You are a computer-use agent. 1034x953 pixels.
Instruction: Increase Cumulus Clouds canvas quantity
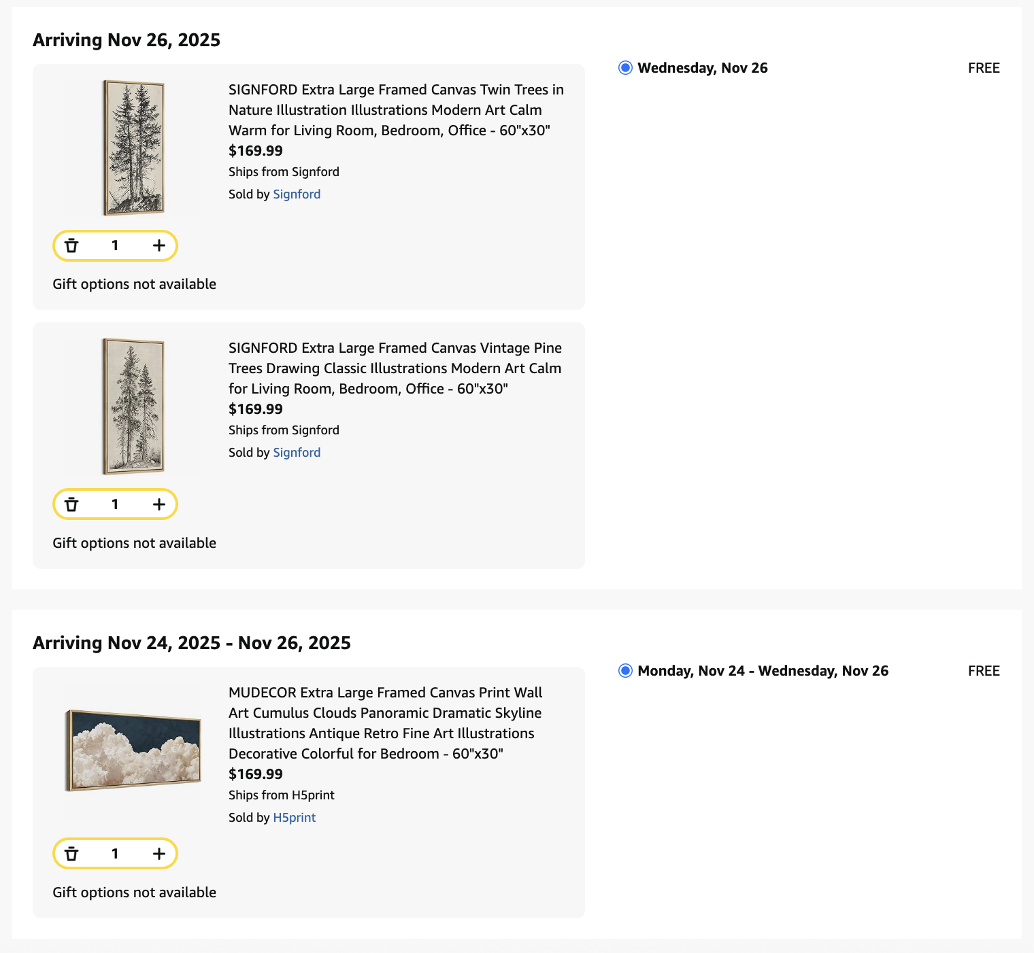pos(159,854)
